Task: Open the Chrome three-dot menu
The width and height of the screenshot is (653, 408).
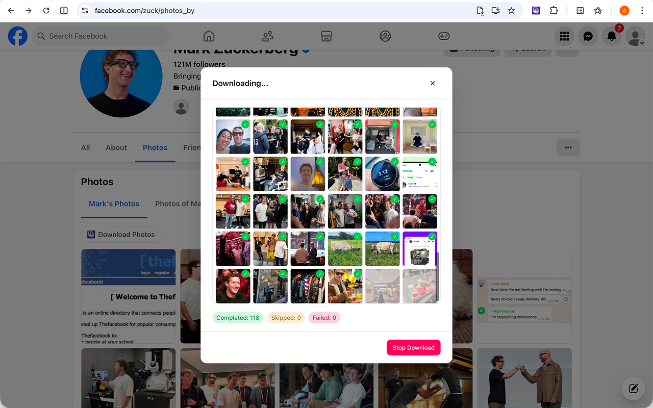Action: tap(642, 10)
